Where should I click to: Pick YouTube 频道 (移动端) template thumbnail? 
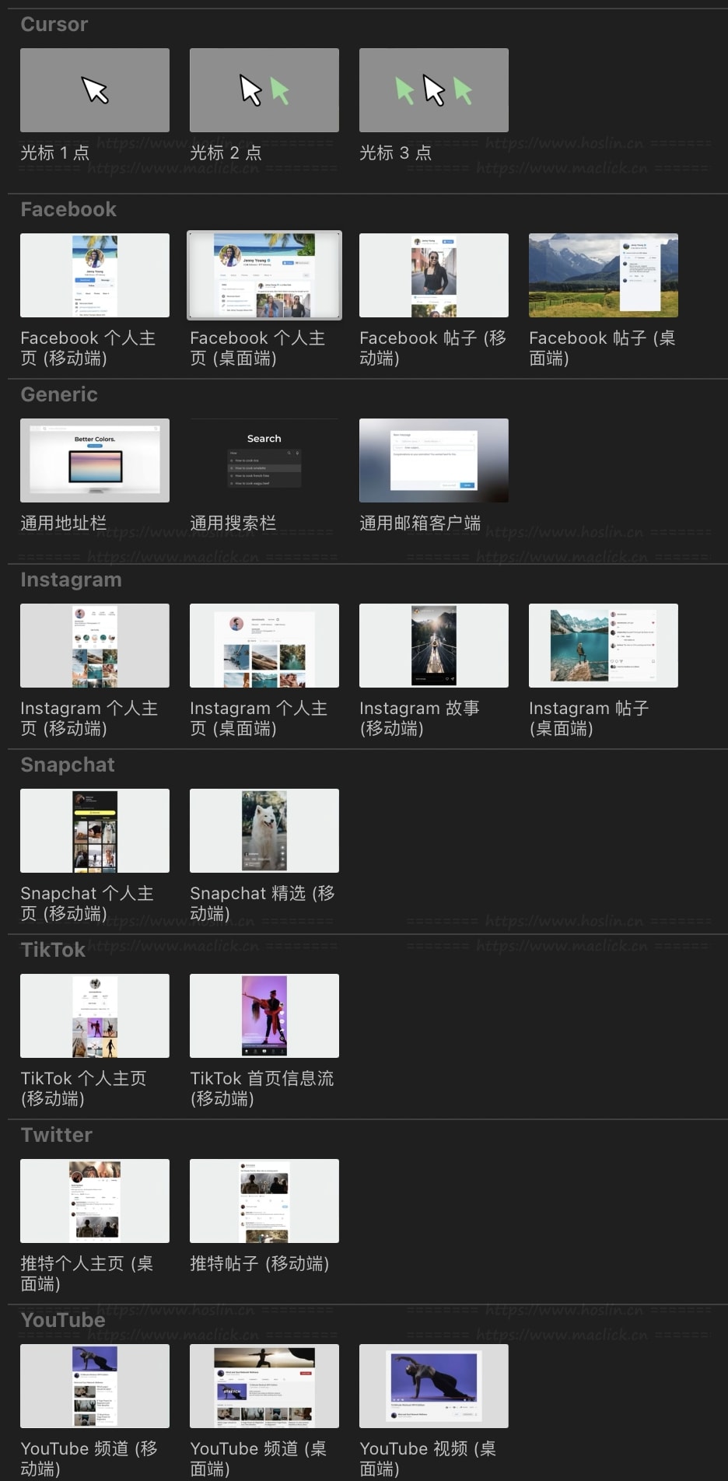pos(95,1386)
